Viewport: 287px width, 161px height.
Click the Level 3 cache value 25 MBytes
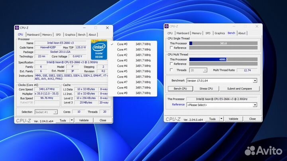coord(86,103)
